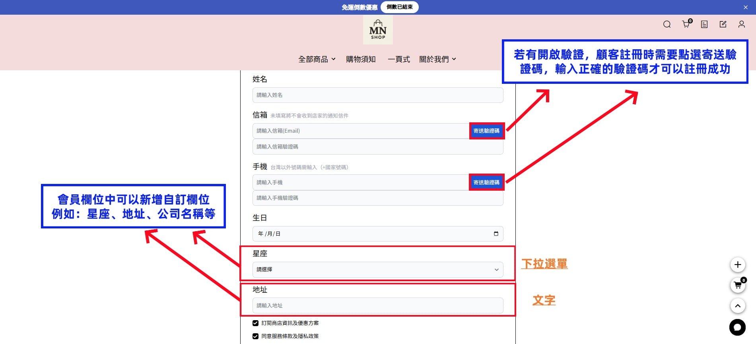Screen dimensions: 756x344
Task: Expand the 關於我們 menu
Action: [438, 59]
